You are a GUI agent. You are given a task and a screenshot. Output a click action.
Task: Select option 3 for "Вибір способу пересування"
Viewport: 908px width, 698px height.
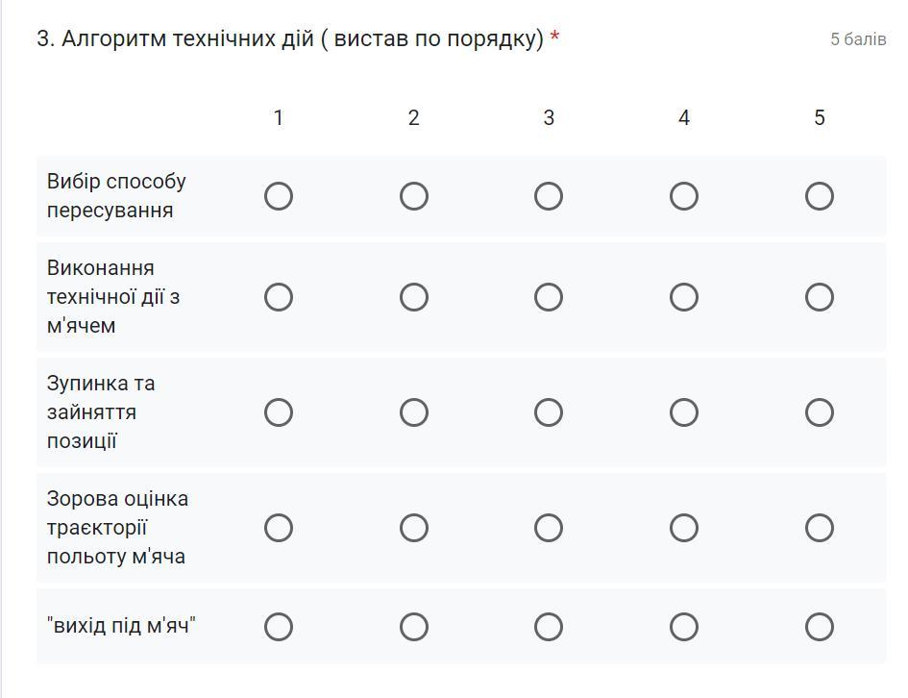tap(549, 196)
